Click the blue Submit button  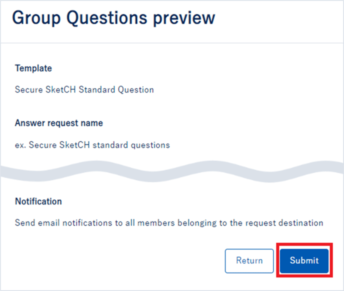pyautogui.click(x=304, y=260)
